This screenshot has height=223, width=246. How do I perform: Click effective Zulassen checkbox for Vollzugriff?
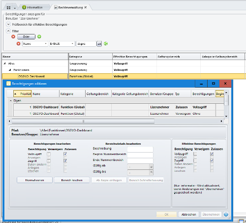212,154
